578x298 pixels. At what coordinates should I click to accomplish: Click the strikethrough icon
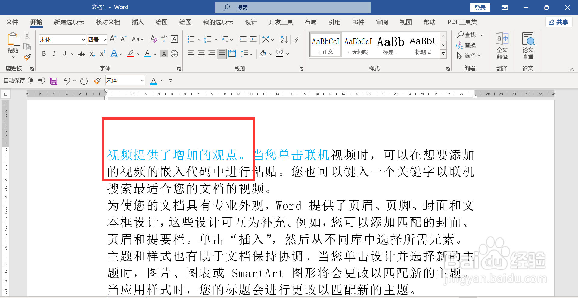click(81, 54)
